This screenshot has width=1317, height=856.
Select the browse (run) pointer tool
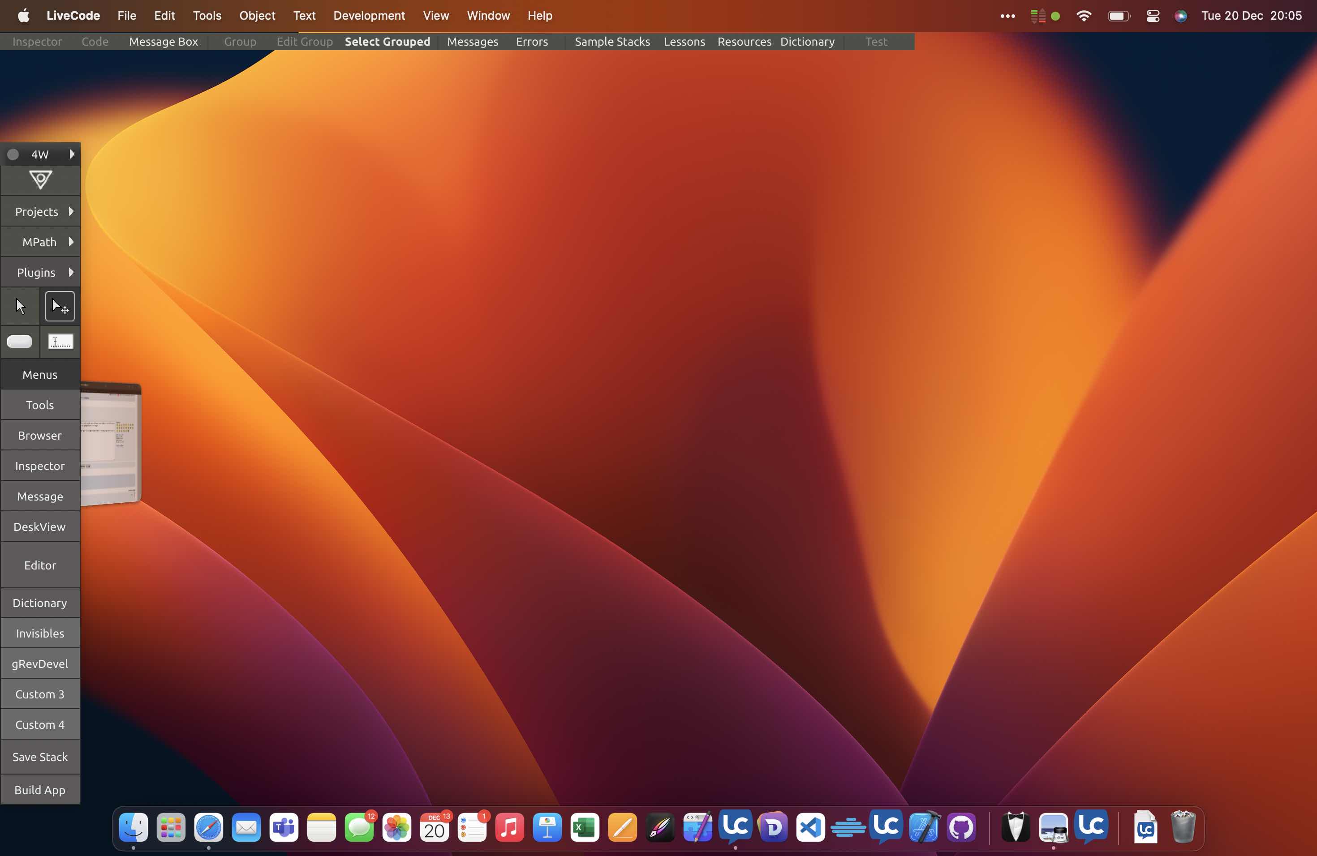coord(21,306)
